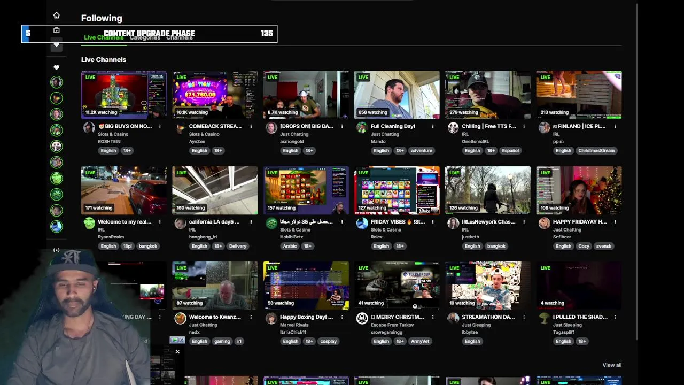
Task: Open 'FRIDAY VIBES' stream title
Action: pyautogui.click(x=398, y=222)
